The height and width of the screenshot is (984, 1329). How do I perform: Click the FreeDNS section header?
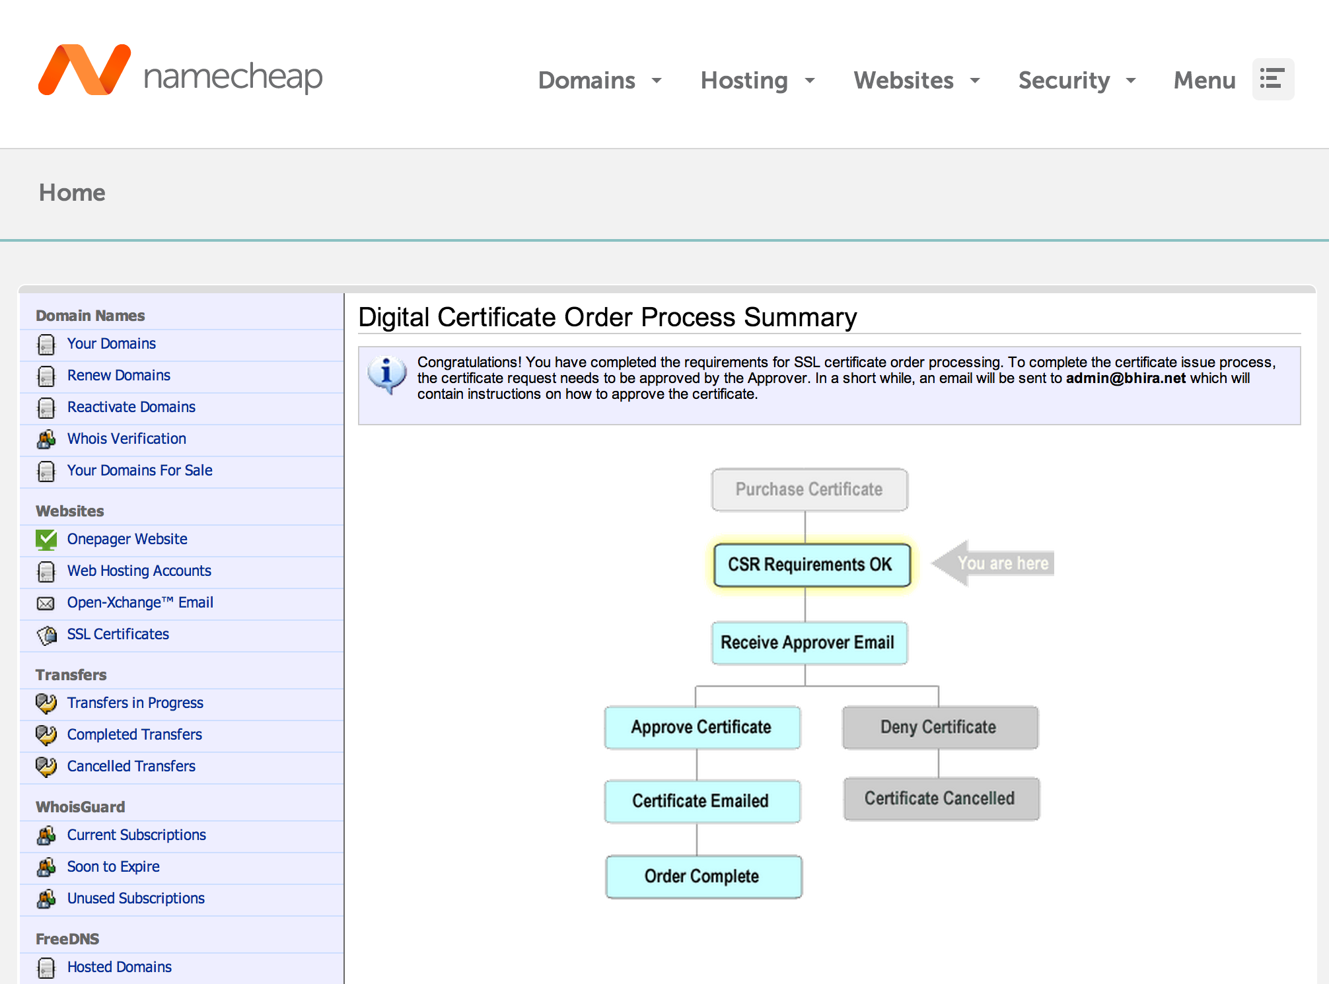tap(67, 938)
